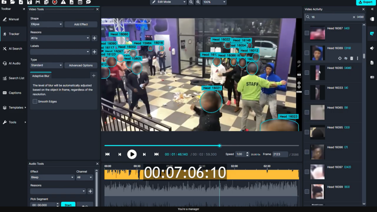Collapse the right sidebar with double chevron
This screenshot has width=377, height=212.
coord(372,9)
